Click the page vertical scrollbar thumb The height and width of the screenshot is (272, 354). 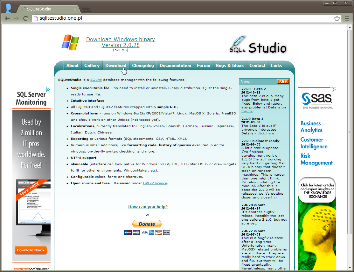(350, 132)
